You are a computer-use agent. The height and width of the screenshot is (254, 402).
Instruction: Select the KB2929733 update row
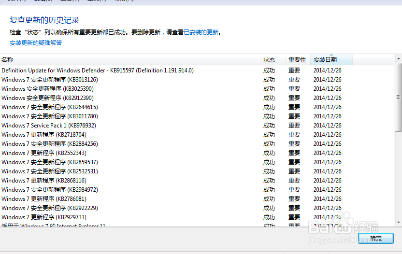coord(197,217)
